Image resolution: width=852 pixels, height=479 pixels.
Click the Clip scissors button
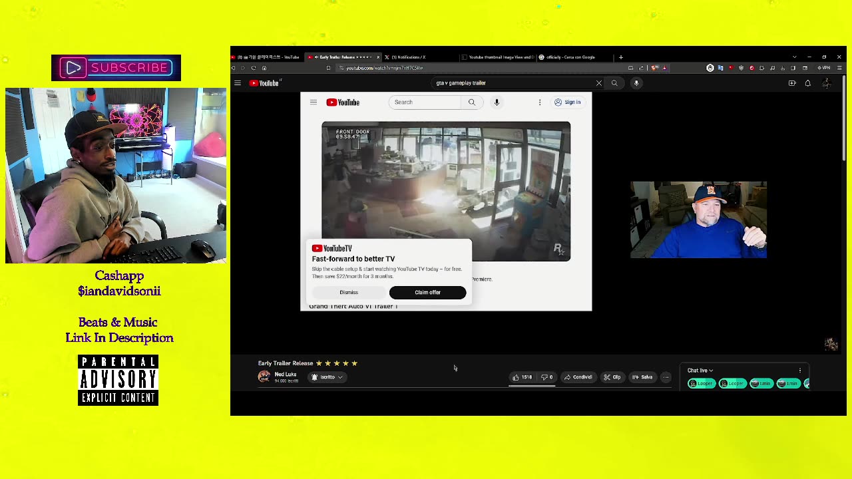tap(612, 377)
